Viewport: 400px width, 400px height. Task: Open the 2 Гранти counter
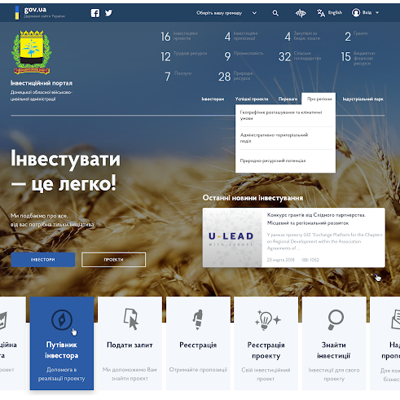pyautogui.click(x=356, y=37)
